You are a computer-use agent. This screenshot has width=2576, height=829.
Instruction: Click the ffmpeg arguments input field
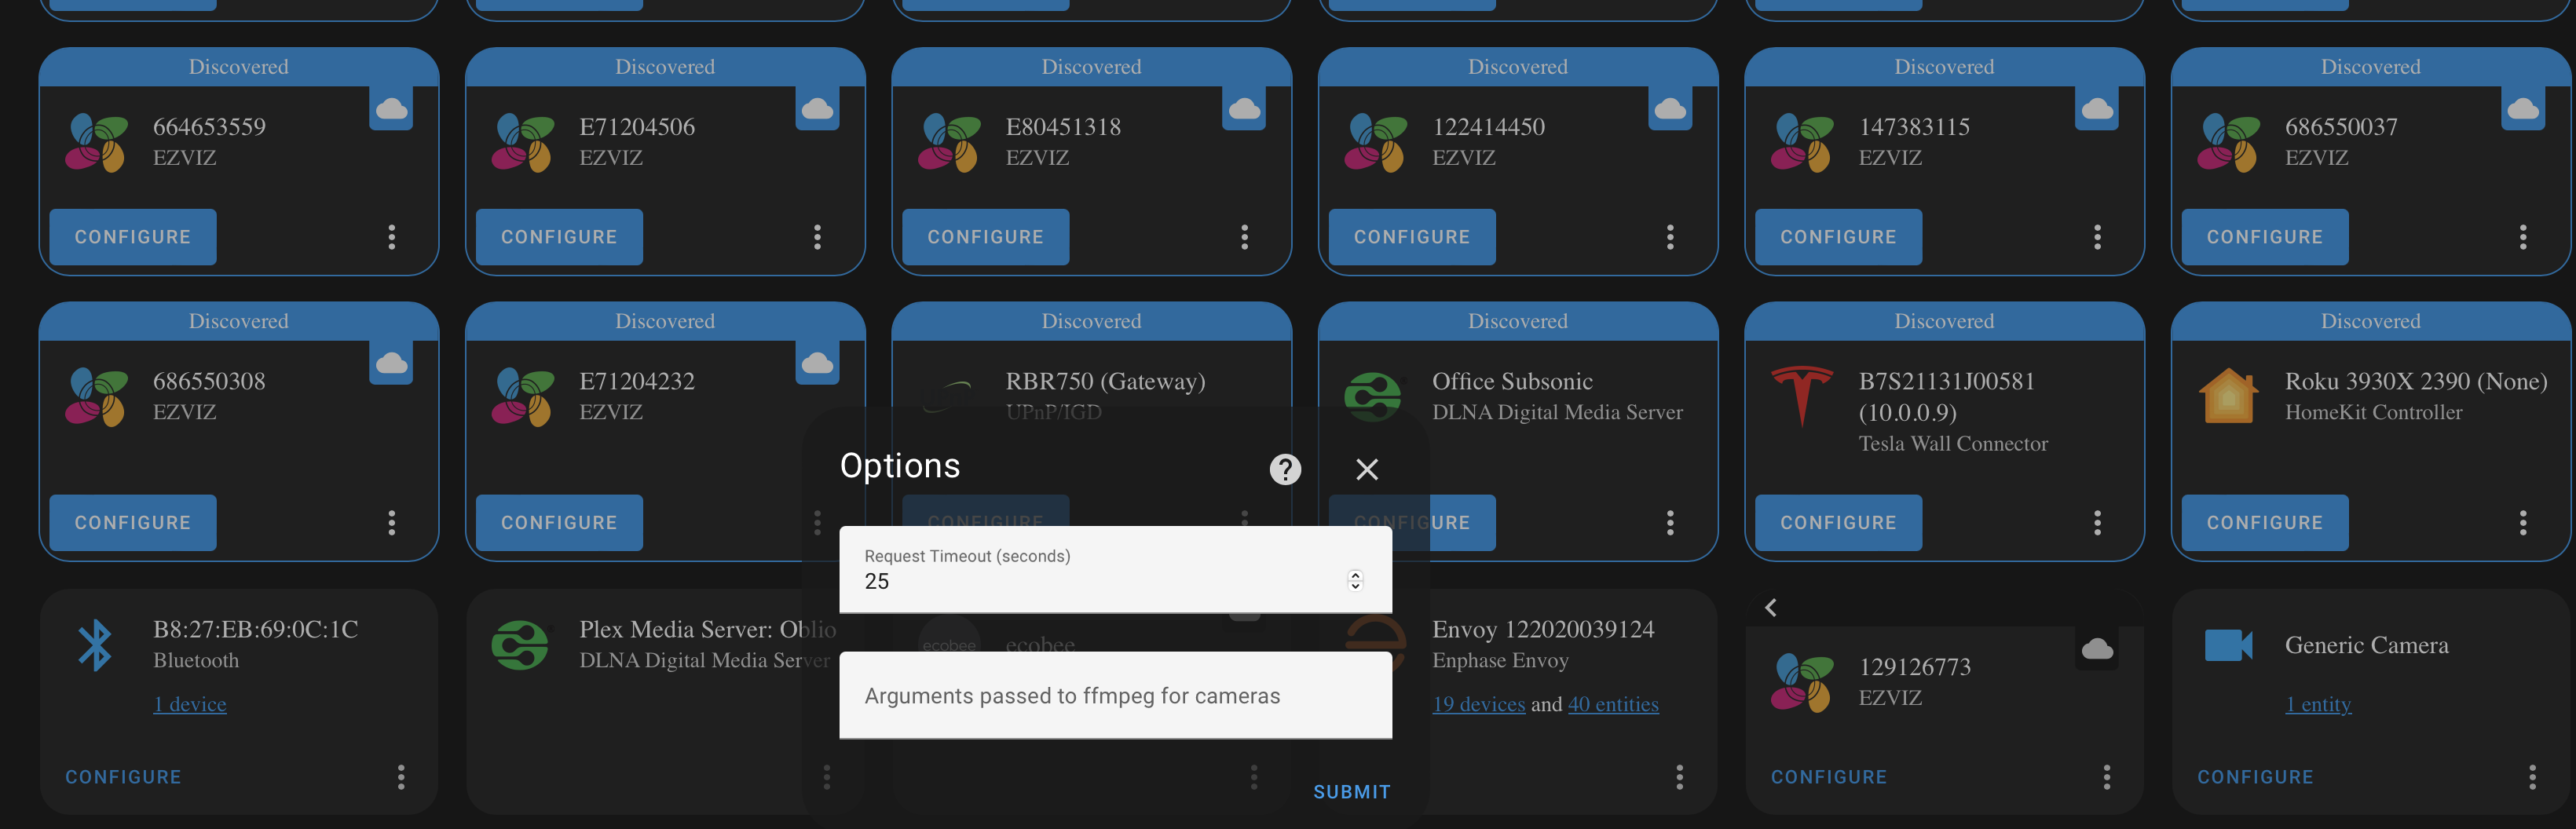coord(1114,695)
